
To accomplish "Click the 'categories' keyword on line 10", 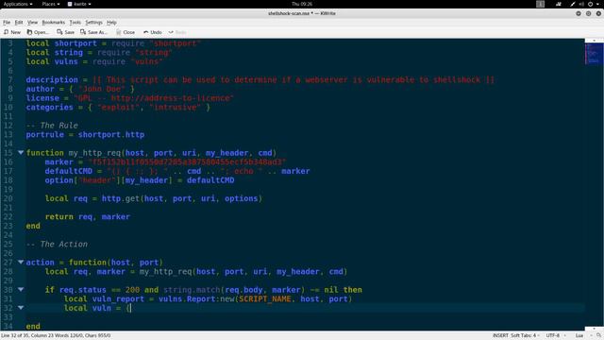I will tap(49, 107).
